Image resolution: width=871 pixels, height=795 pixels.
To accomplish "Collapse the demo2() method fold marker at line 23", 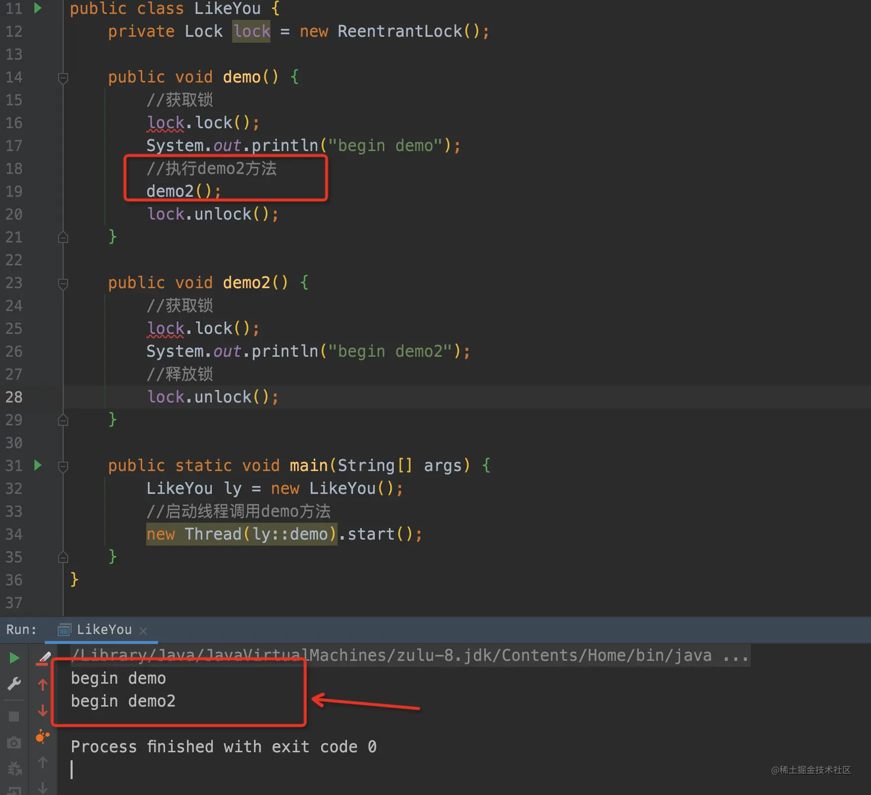I will coord(63,284).
